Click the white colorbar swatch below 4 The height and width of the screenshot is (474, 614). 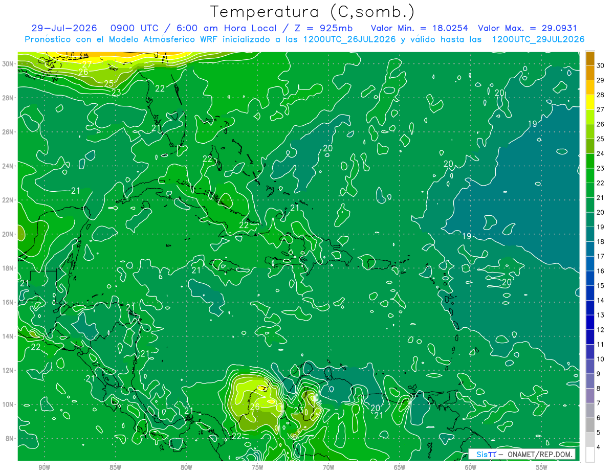[x=590, y=455]
